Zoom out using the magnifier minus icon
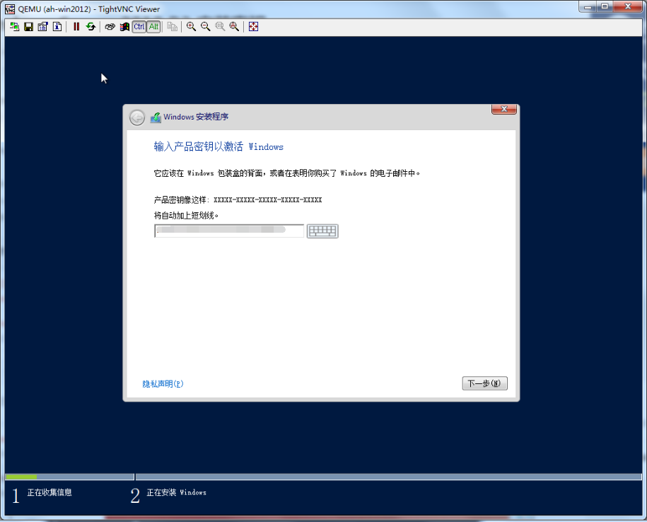Screen dimensions: 647x522 [x=205, y=27]
